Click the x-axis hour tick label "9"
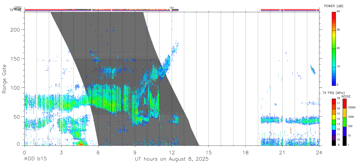This screenshot has height=165, width=359. tap(135, 152)
